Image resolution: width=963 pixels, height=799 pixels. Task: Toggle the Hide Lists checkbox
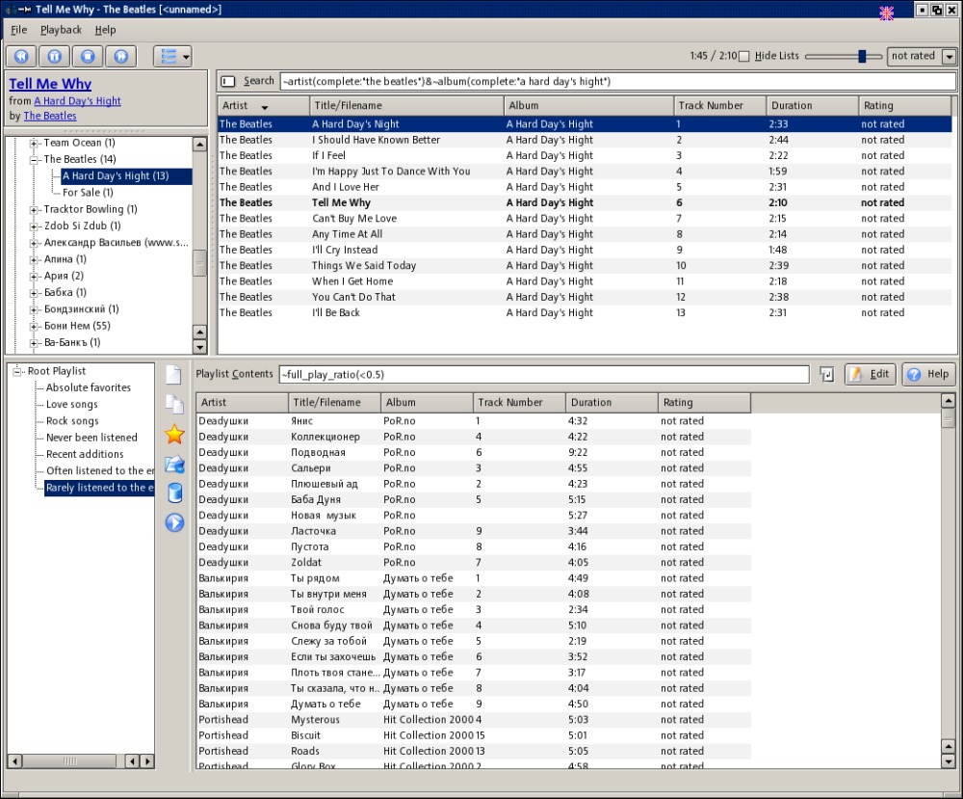(743, 57)
